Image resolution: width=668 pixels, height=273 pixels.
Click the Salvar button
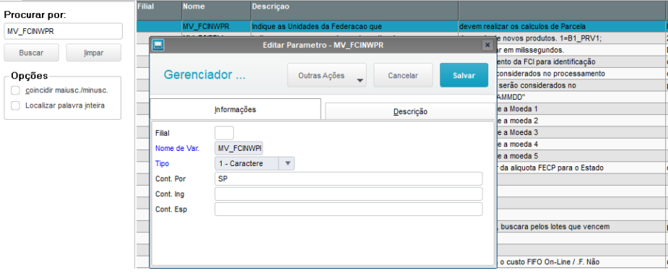point(464,75)
